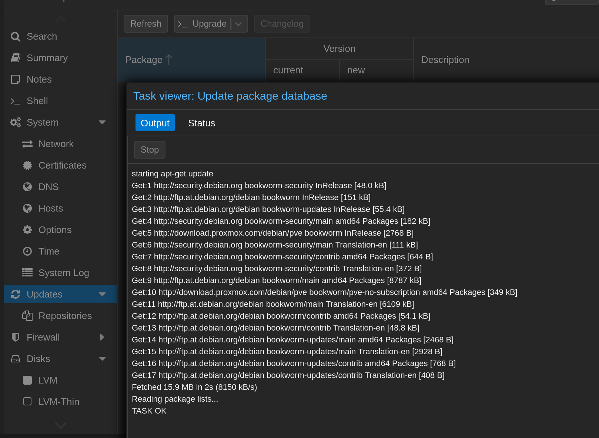Click the 'TASK OK' output line
This screenshot has height=438, width=599.
point(149,411)
